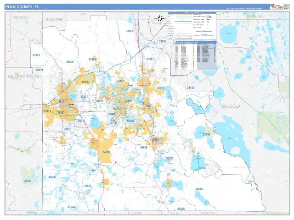Select the HILLSBOROUGH county label
294x220 pixels.
(24, 77)
